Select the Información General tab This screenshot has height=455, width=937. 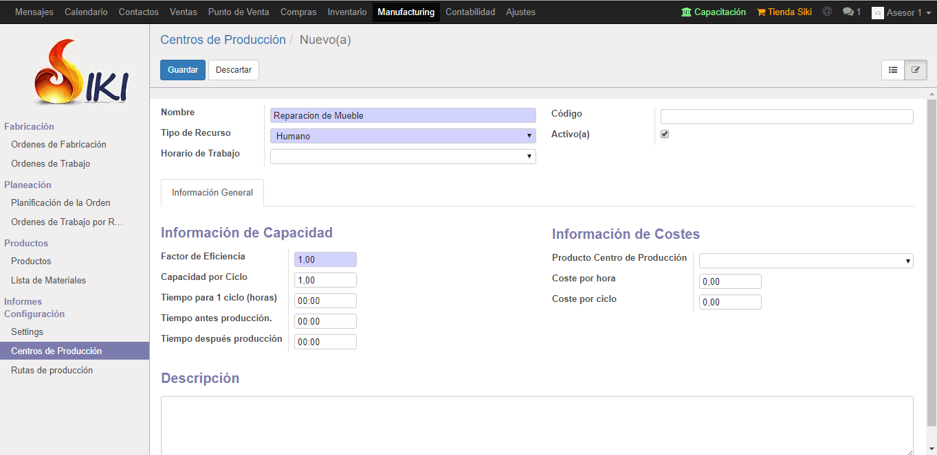coord(212,193)
